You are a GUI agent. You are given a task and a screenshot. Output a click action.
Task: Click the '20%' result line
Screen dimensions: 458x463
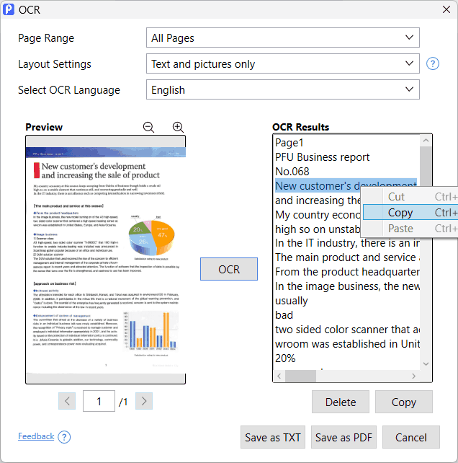pos(285,358)
